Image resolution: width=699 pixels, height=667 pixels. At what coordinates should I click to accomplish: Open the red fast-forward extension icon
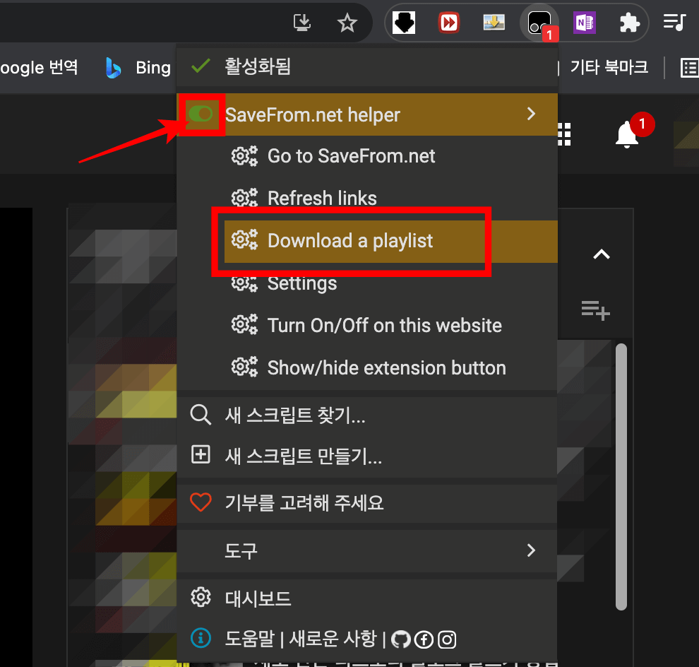click(x=449, y=23)
